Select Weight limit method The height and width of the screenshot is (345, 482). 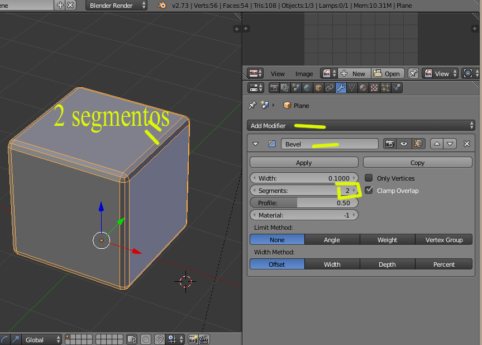coord(387,239)
